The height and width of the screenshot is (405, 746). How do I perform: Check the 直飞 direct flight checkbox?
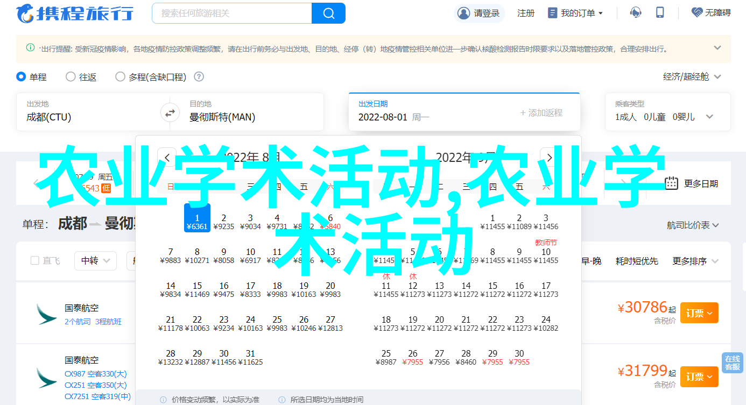(35, 260)
